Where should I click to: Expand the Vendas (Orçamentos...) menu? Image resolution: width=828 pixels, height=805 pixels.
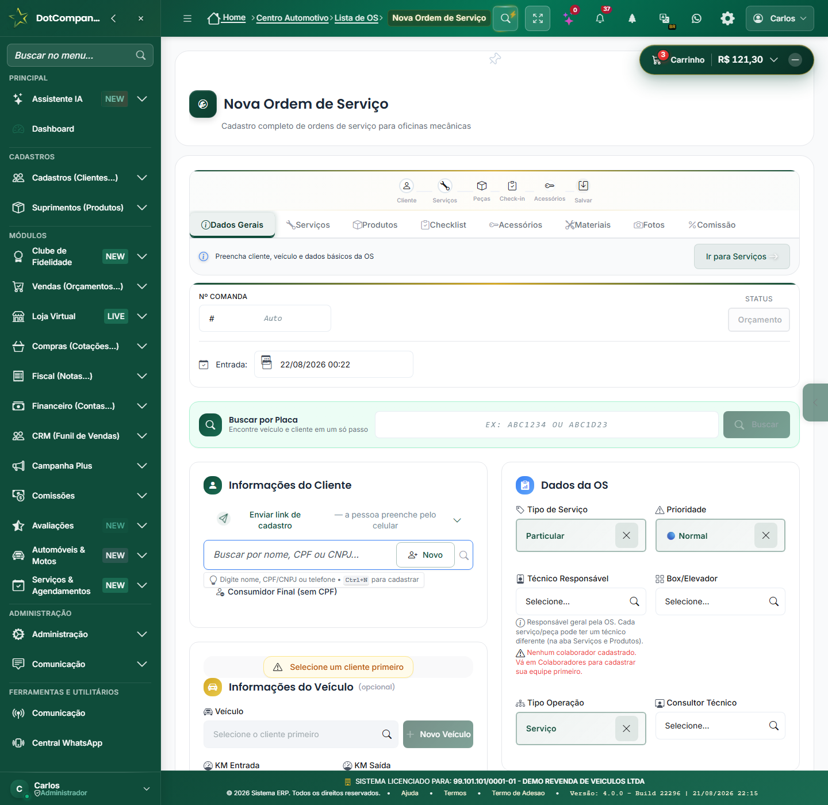(x=142, y=286)
